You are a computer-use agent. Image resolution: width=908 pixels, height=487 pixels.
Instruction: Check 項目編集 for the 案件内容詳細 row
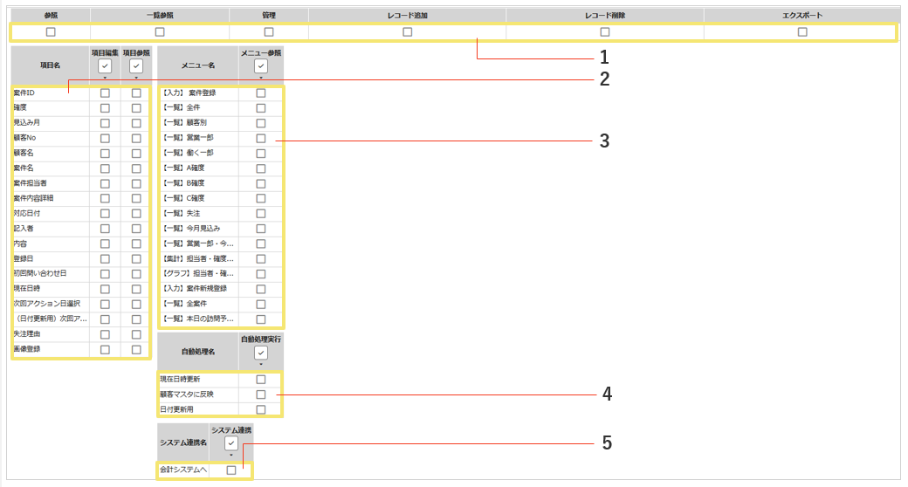(105, 199)
